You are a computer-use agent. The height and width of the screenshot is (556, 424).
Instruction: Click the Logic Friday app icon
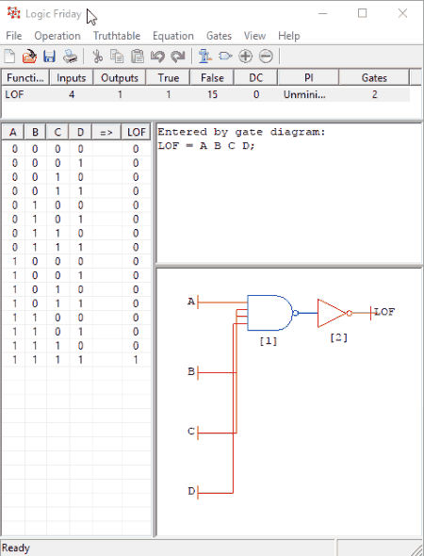coord(14,13)
